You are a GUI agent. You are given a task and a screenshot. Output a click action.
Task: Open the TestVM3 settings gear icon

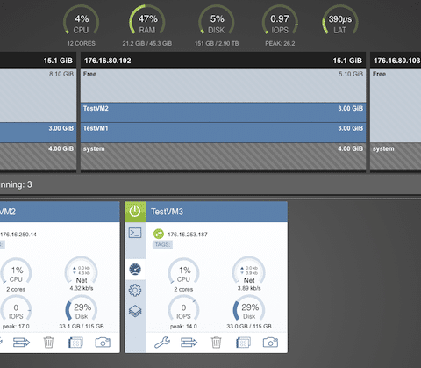pos(135,290)
